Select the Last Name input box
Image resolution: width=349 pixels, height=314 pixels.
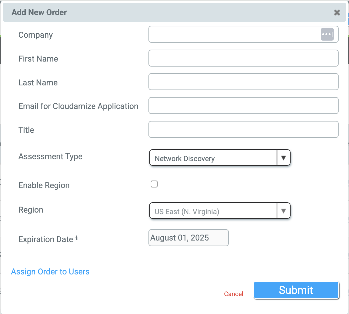243,82
